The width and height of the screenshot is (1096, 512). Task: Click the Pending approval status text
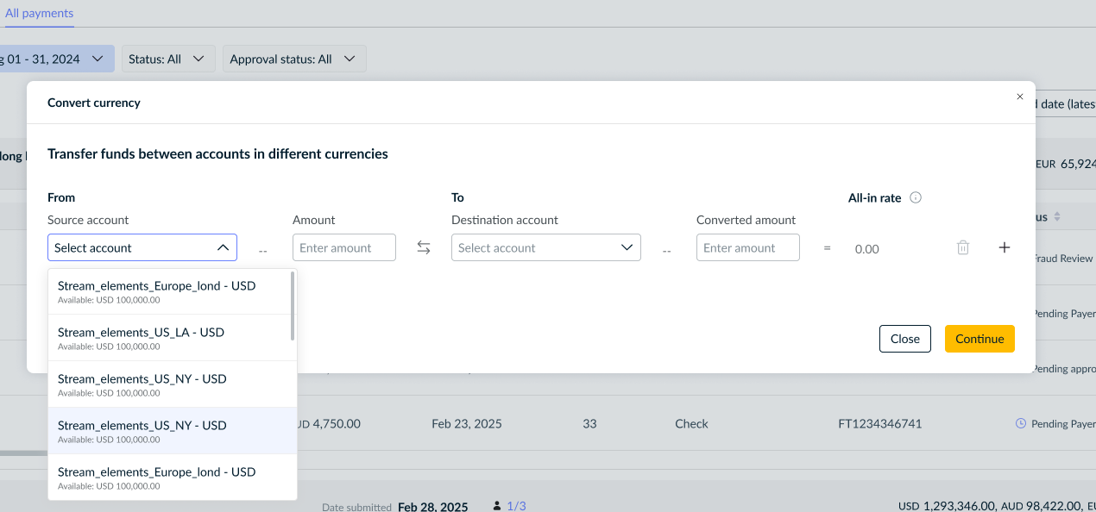(x=1064, y=369)
